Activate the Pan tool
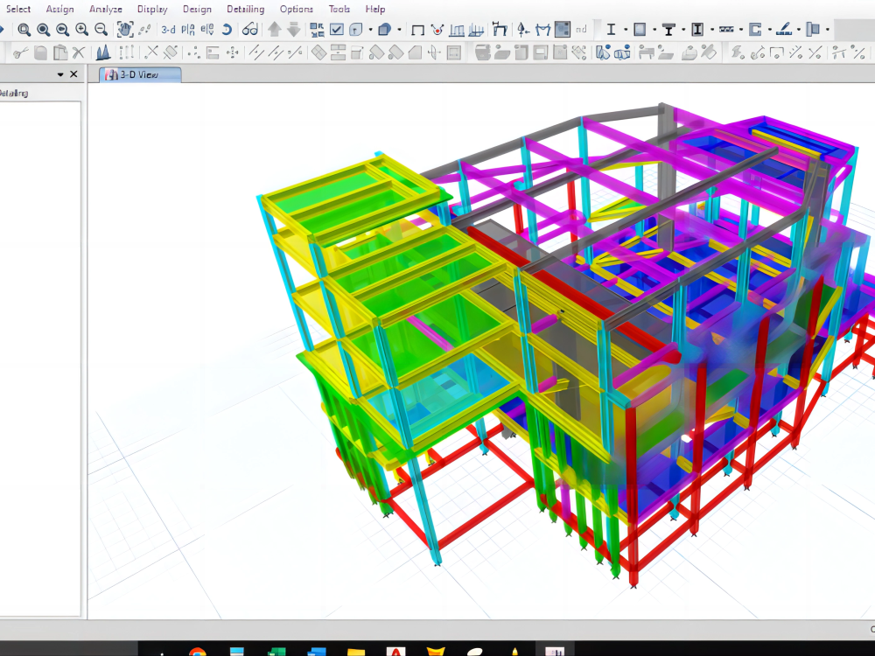This screenshot has width=875, height=656. pyautogui.click(x=124, y=29)
